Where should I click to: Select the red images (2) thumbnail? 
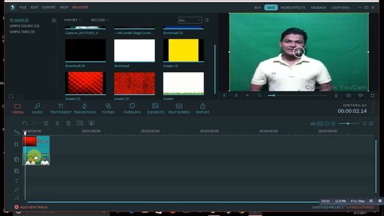pos(85,83)
